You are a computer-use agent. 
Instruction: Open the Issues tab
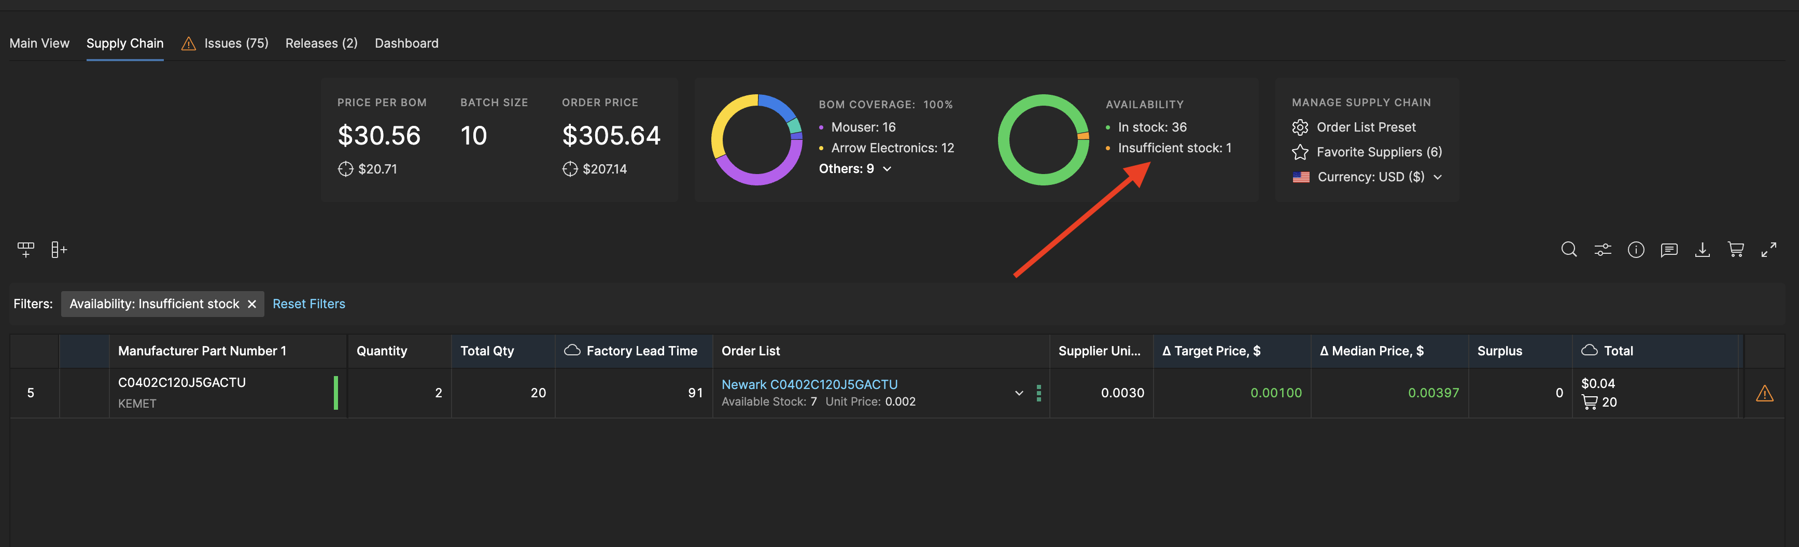[x=236, y=42]
